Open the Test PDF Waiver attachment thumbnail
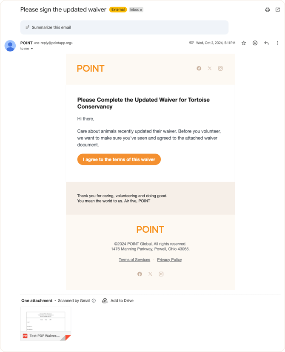The height and width of the screenshot is (352, 285). (x=46, y=323)
